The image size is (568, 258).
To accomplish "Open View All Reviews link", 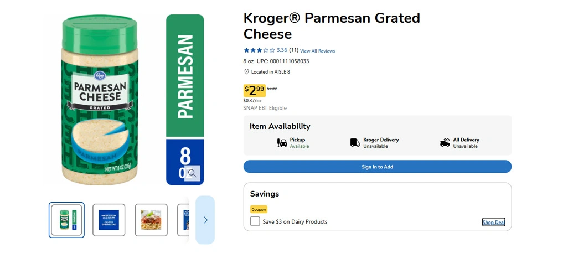I will (x=317, y=51).
